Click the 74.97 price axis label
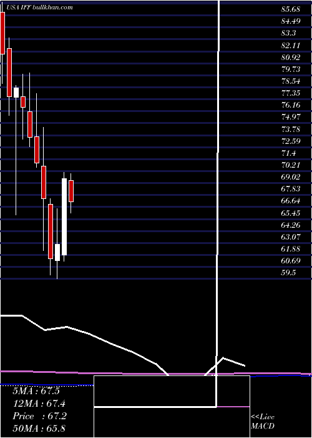Screen dimensions: 312x438 [x=291, y=117]
